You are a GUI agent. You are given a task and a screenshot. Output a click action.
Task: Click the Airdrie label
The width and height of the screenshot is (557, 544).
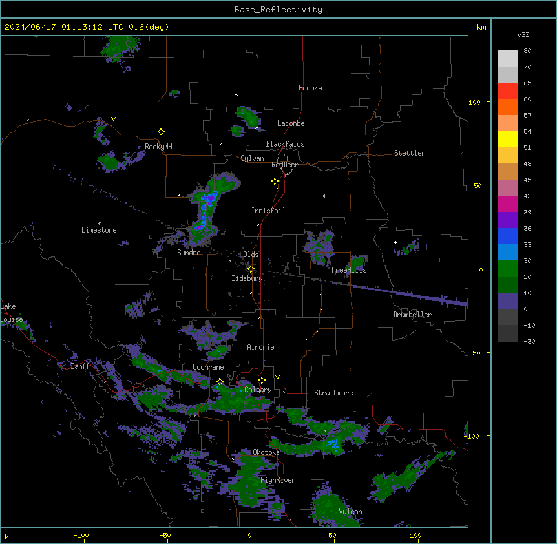[260, 347]
